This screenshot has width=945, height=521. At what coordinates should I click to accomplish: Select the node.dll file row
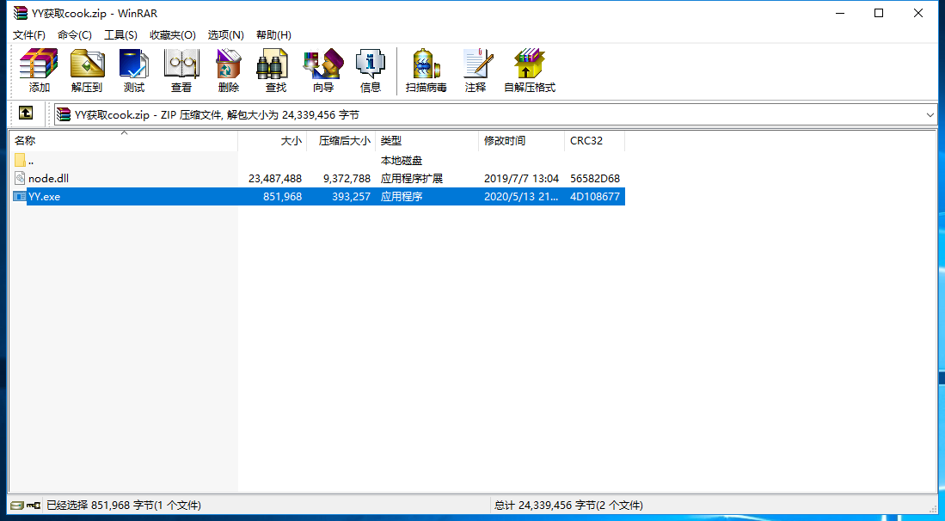coord(48,179)
